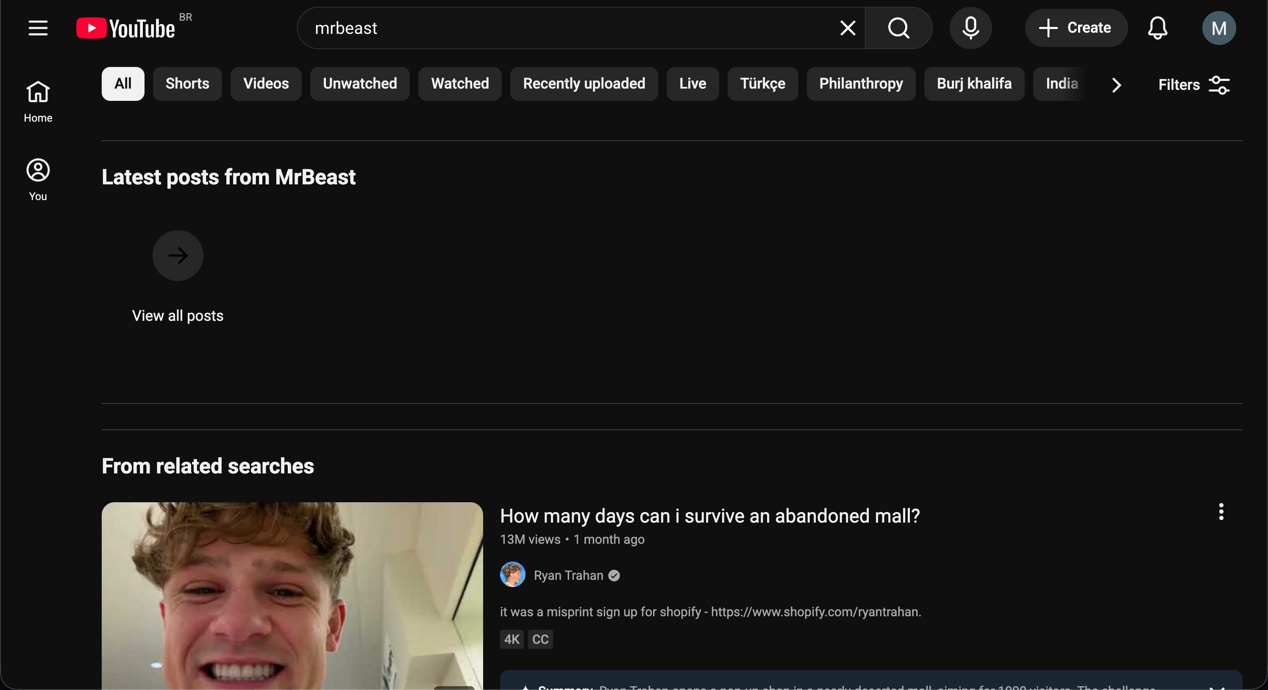
Task: Filter results by Videos
Action: tap(266, 83)
